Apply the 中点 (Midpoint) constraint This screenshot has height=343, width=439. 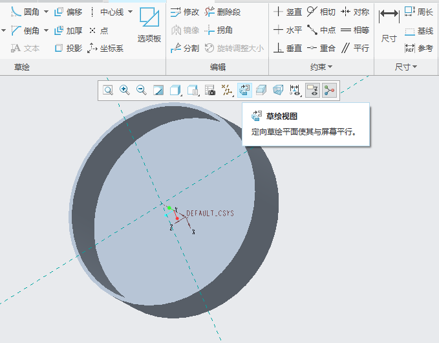pyautogui.click(x=321, y=30)
